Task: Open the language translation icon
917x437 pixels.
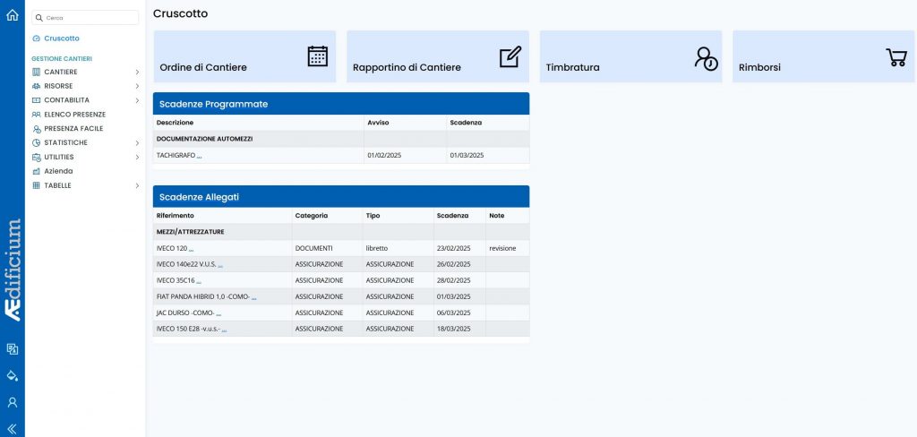Action: click(x=12, y=348)
